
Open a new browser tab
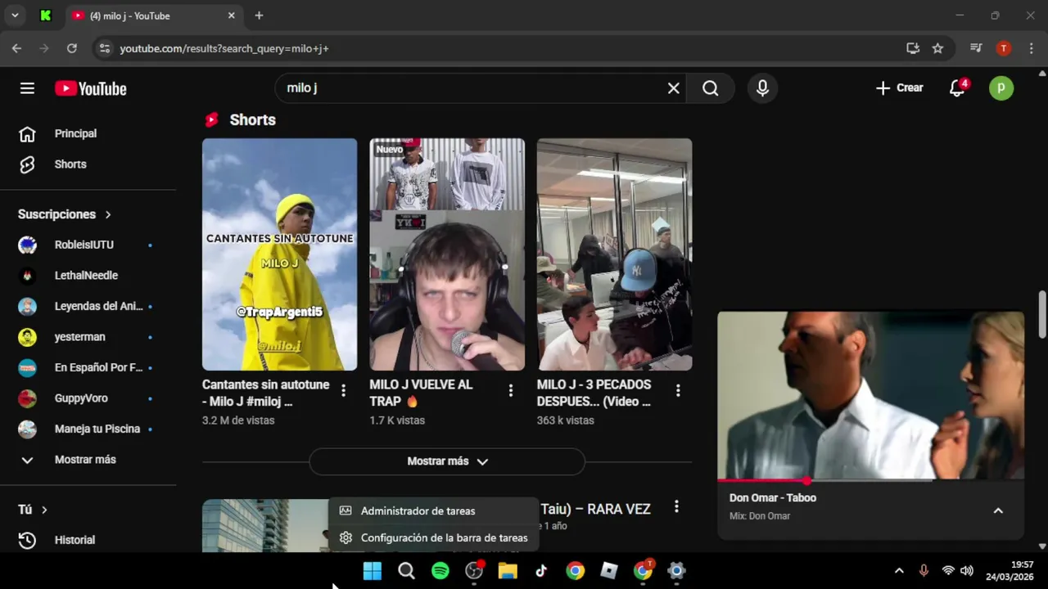259,16
